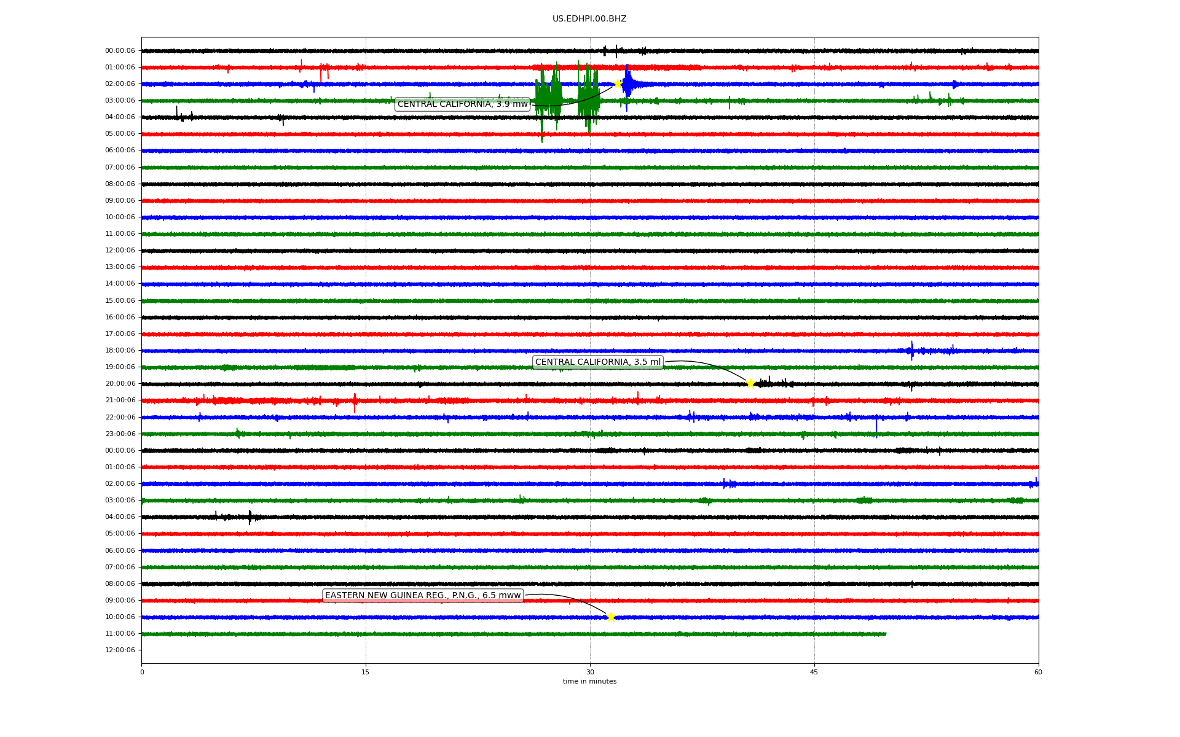This screenshot has height=737, width=1180.
Task: Click the Central California 3.9 mw label
Action: [462, 104]
